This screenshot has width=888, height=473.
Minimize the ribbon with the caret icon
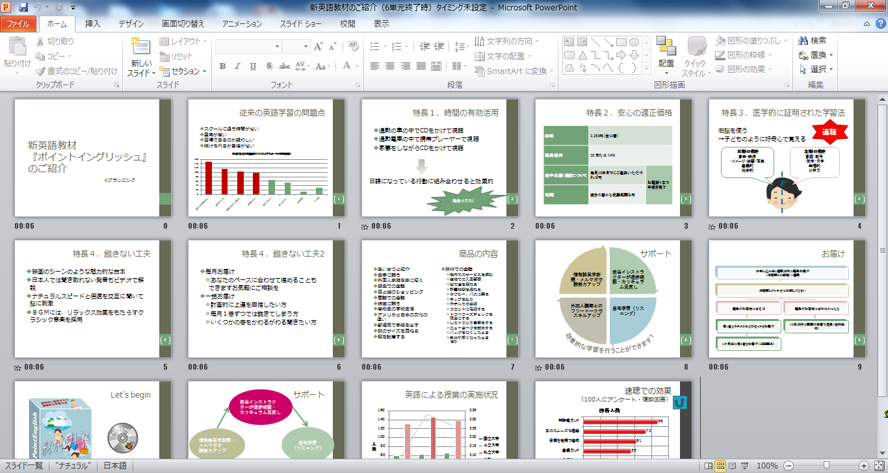click(x=868, y=23)
